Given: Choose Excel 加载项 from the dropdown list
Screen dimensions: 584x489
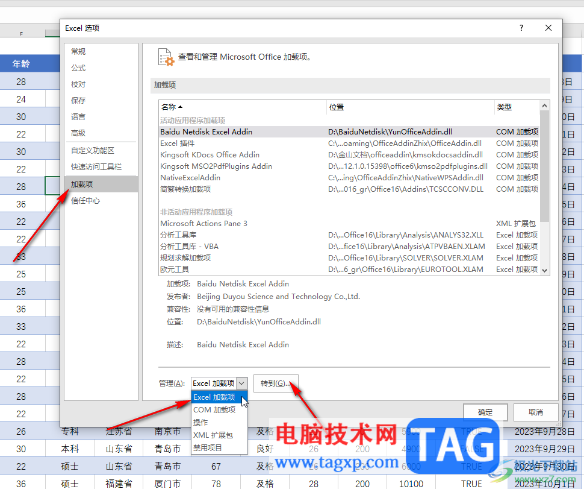Looking at the screenshot, I should click(x=219, y=397).
